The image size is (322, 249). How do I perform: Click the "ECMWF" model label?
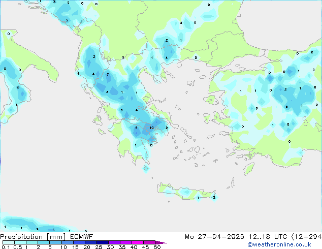82,237
